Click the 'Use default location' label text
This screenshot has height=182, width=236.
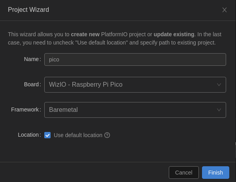point(78,135)
